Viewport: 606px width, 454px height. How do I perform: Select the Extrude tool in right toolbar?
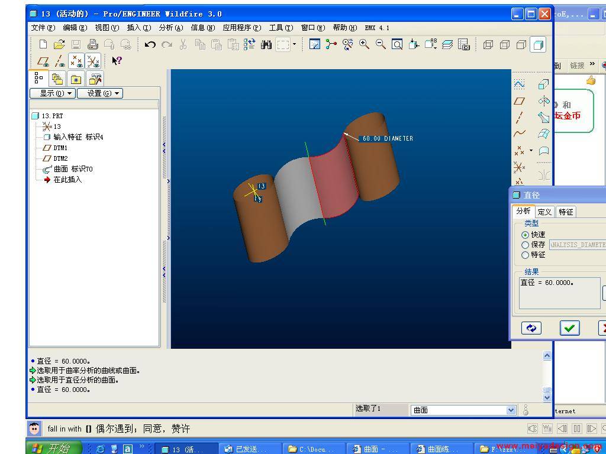(543, 85)
